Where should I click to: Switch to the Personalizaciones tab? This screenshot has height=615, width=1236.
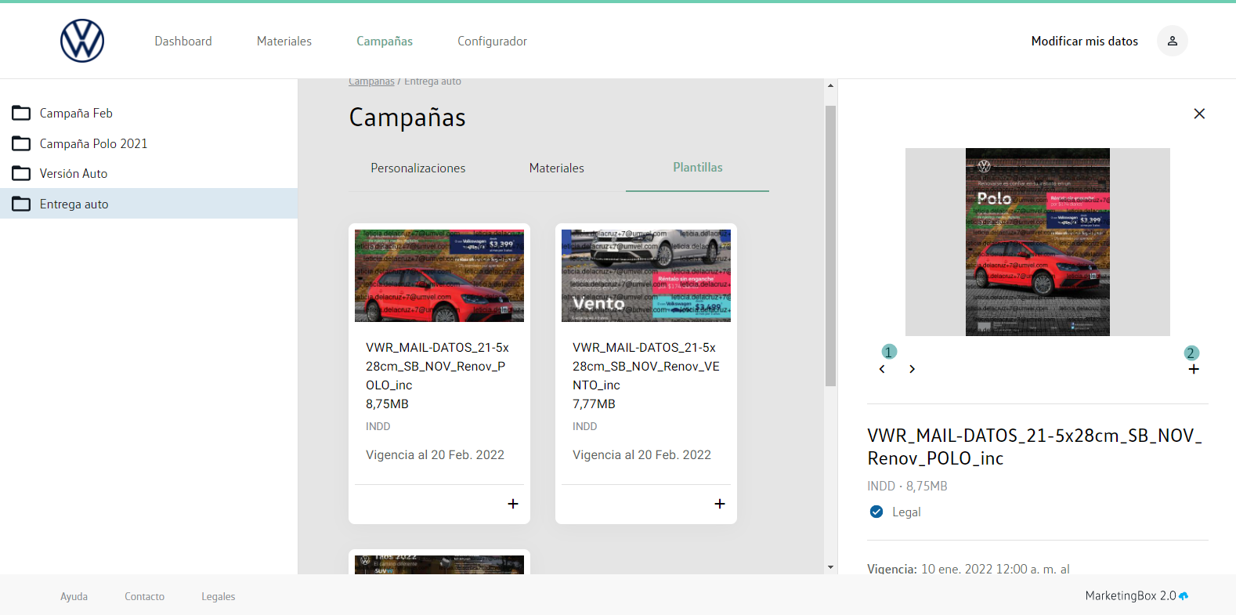coord(418,168)
